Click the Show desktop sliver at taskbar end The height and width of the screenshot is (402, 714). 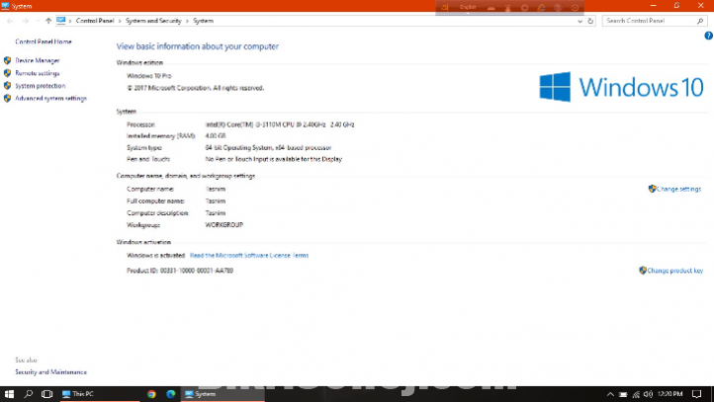[x=712, y=394]
